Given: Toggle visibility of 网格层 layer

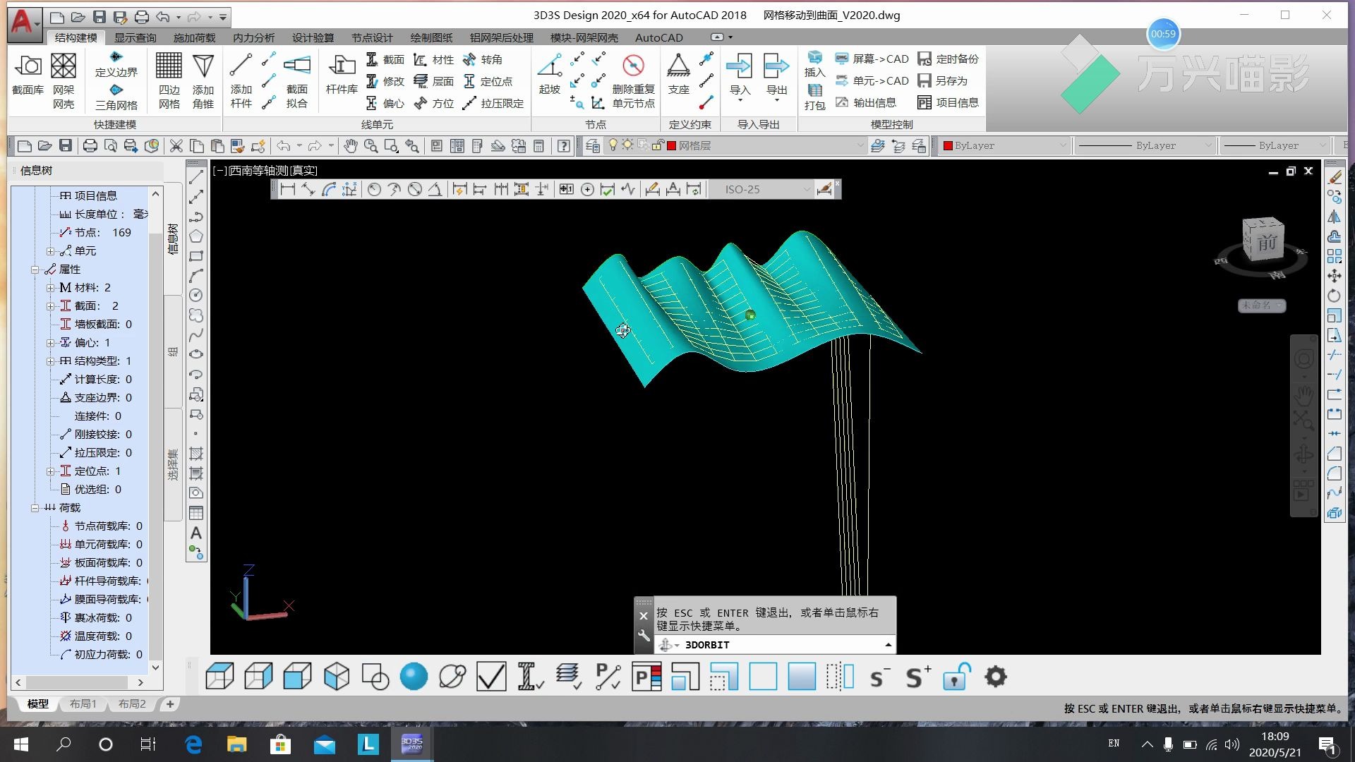Looking at the screenshot, I should (613, 145).
